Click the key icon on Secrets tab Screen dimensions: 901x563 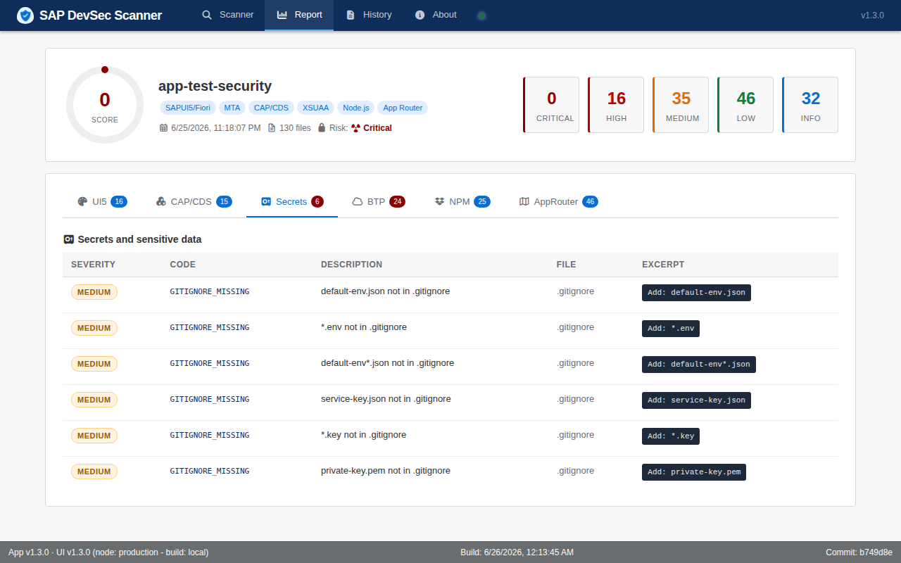pyautogui.click(x=266, y=202)
